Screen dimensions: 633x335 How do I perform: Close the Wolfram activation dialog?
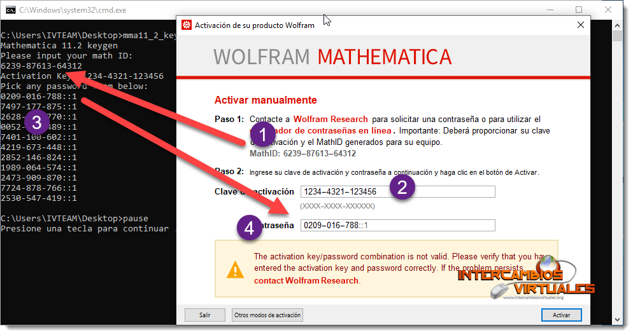[581, 25]
